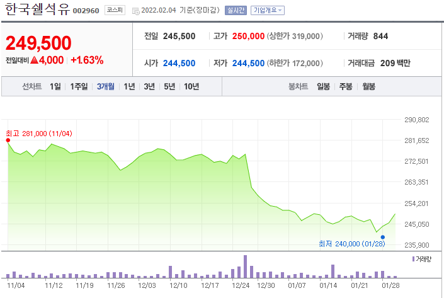Select the 10년 line chart period
Image resolution: width=444 pixels, height=298 pixels.
[191, 86]
